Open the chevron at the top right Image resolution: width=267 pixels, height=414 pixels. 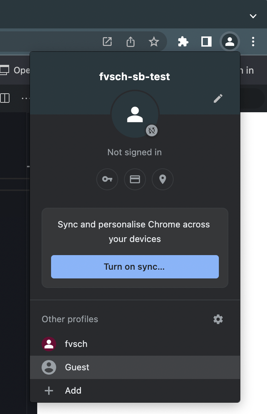(253, 16)
